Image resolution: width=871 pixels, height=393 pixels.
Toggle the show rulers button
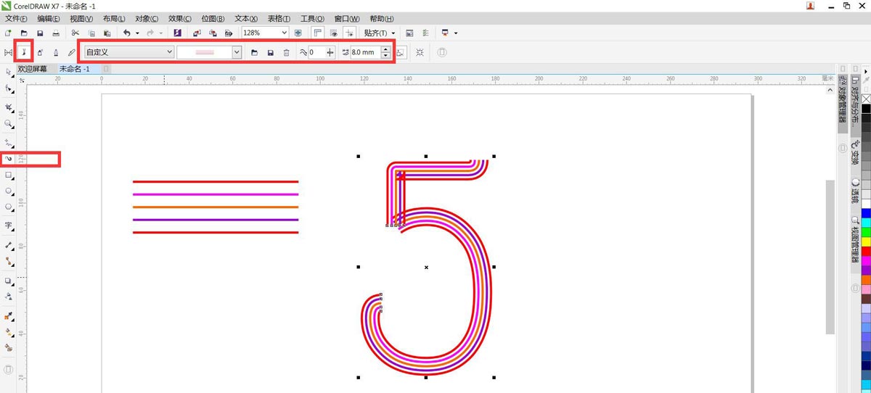tap(317, 33)
